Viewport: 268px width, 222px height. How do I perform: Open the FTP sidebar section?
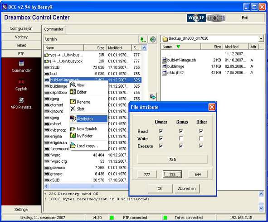click(21, 54)
